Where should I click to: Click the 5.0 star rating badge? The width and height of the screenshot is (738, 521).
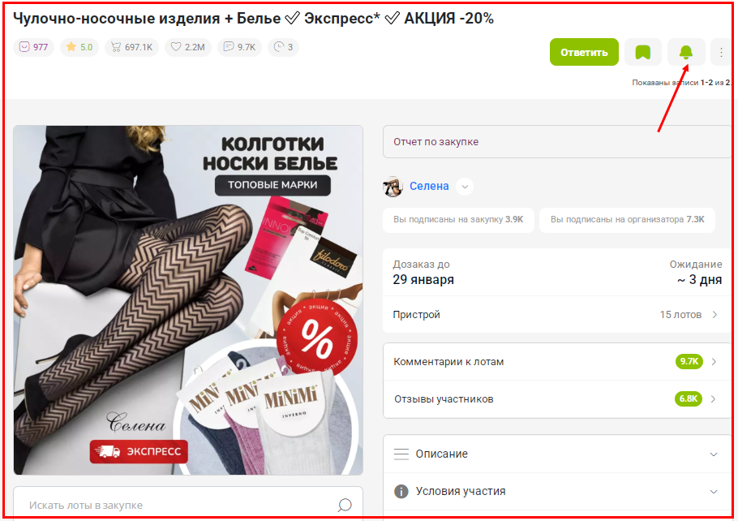pyautogui.click(x=79, y=47)
